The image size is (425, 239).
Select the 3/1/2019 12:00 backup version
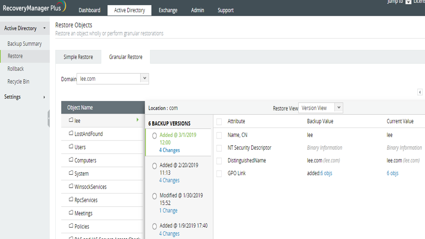[154, 136]
